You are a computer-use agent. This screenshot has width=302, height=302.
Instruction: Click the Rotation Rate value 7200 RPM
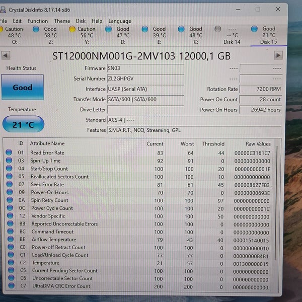pos(261,89)
